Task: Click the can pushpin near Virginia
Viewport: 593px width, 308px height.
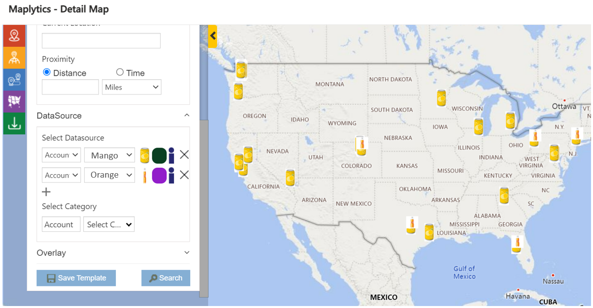Action: [x=555, y=153]
